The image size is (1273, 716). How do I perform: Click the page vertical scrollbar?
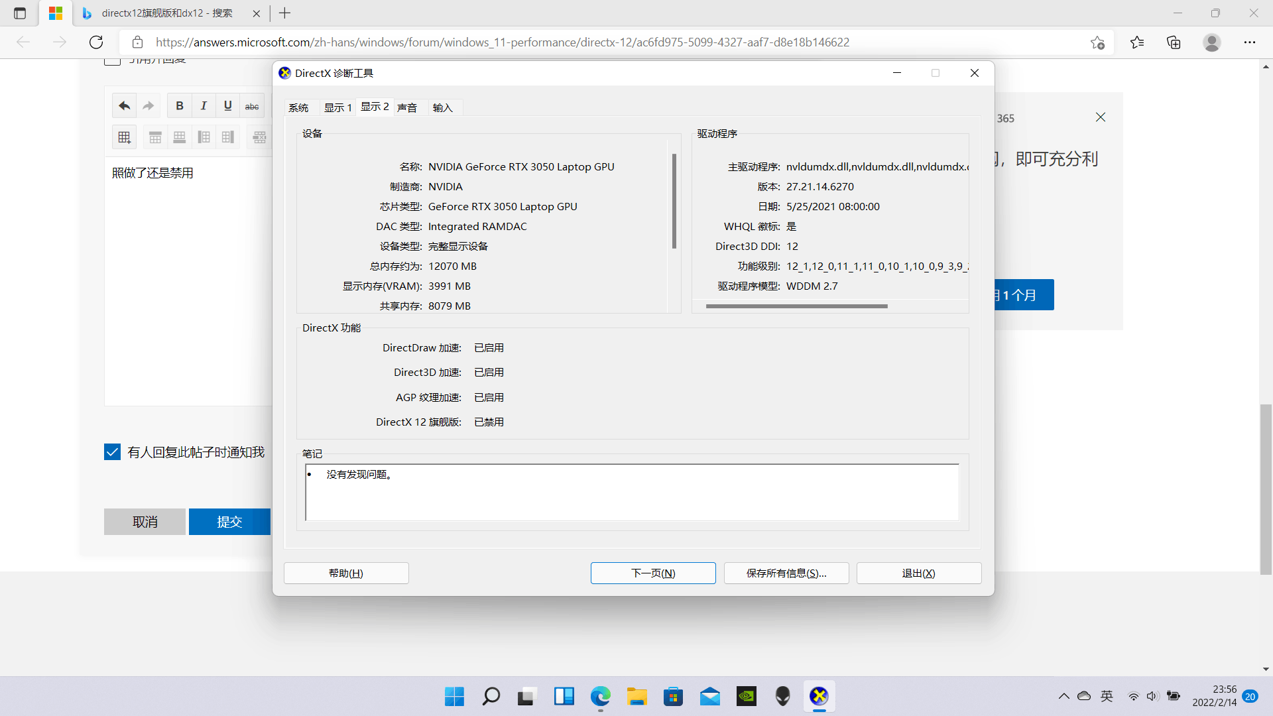pos(1266,489)
